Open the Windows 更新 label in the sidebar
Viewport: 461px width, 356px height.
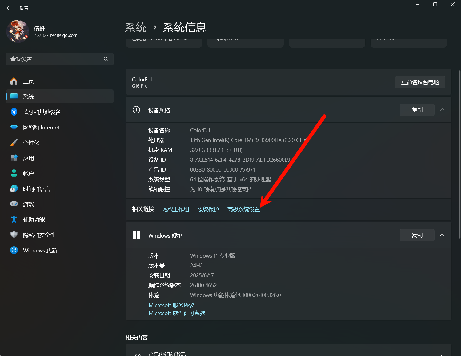(x=40, y=251)
